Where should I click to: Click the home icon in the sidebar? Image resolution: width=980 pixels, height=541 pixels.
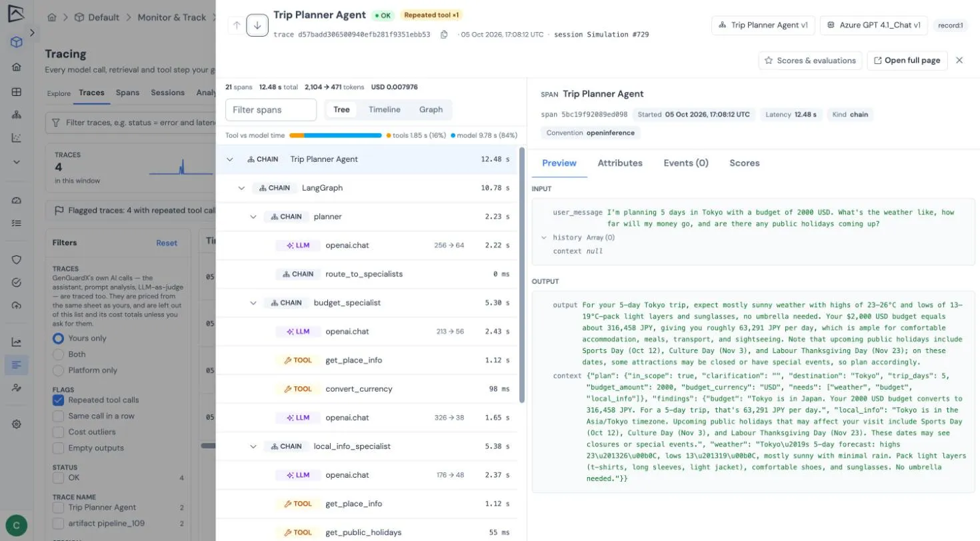17,67
